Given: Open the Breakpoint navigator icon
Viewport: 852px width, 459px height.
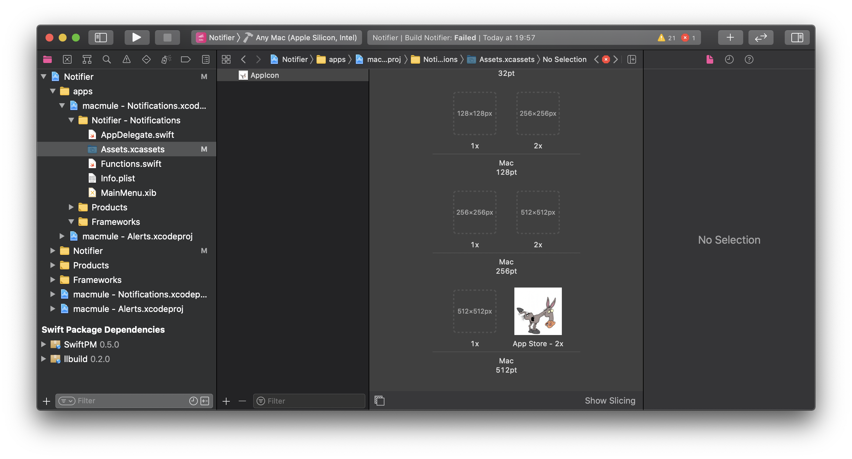Looking at the screenshot, I should coord(186,60).
